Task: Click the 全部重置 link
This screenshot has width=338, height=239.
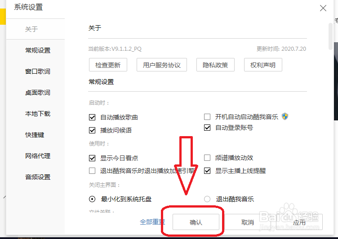Action: coord(152,222)
